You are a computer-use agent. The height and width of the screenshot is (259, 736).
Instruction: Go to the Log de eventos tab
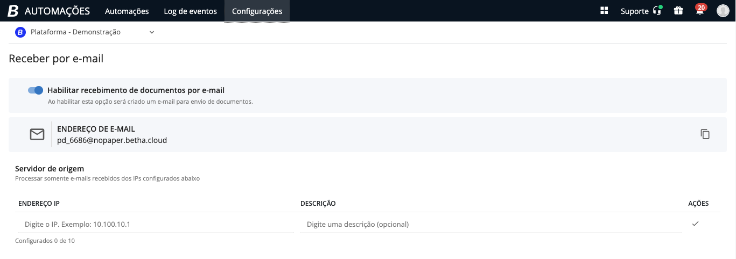click(x=190, y=11)
